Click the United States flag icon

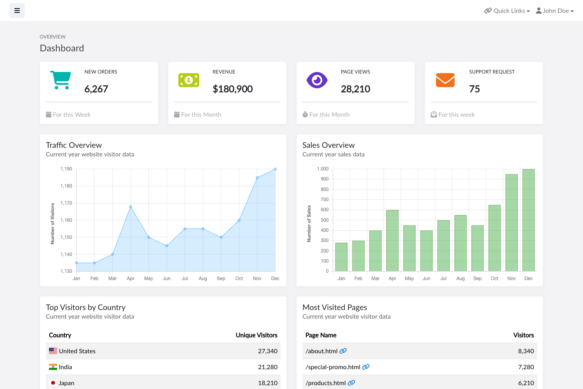[53, 350]
